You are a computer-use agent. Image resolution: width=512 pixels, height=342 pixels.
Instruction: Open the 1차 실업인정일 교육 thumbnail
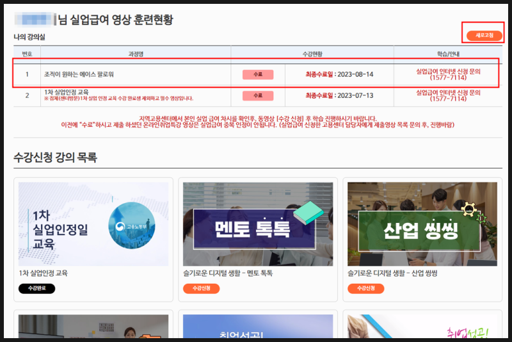(x=93, y=224)
